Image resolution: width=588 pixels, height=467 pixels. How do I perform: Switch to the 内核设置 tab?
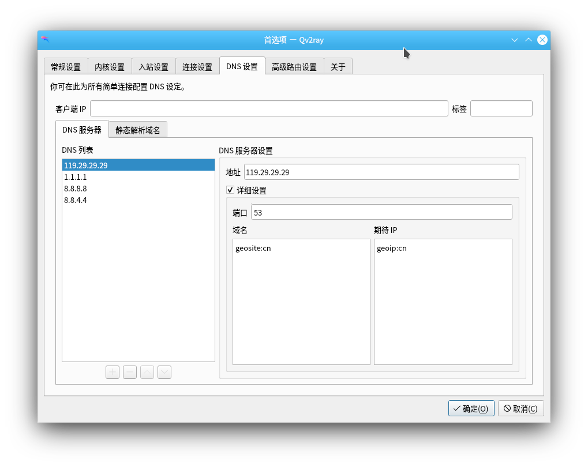click(x=110, y=67)
